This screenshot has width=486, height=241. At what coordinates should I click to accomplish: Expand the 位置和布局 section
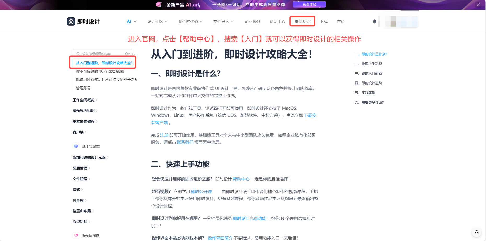tap(83, 211)
